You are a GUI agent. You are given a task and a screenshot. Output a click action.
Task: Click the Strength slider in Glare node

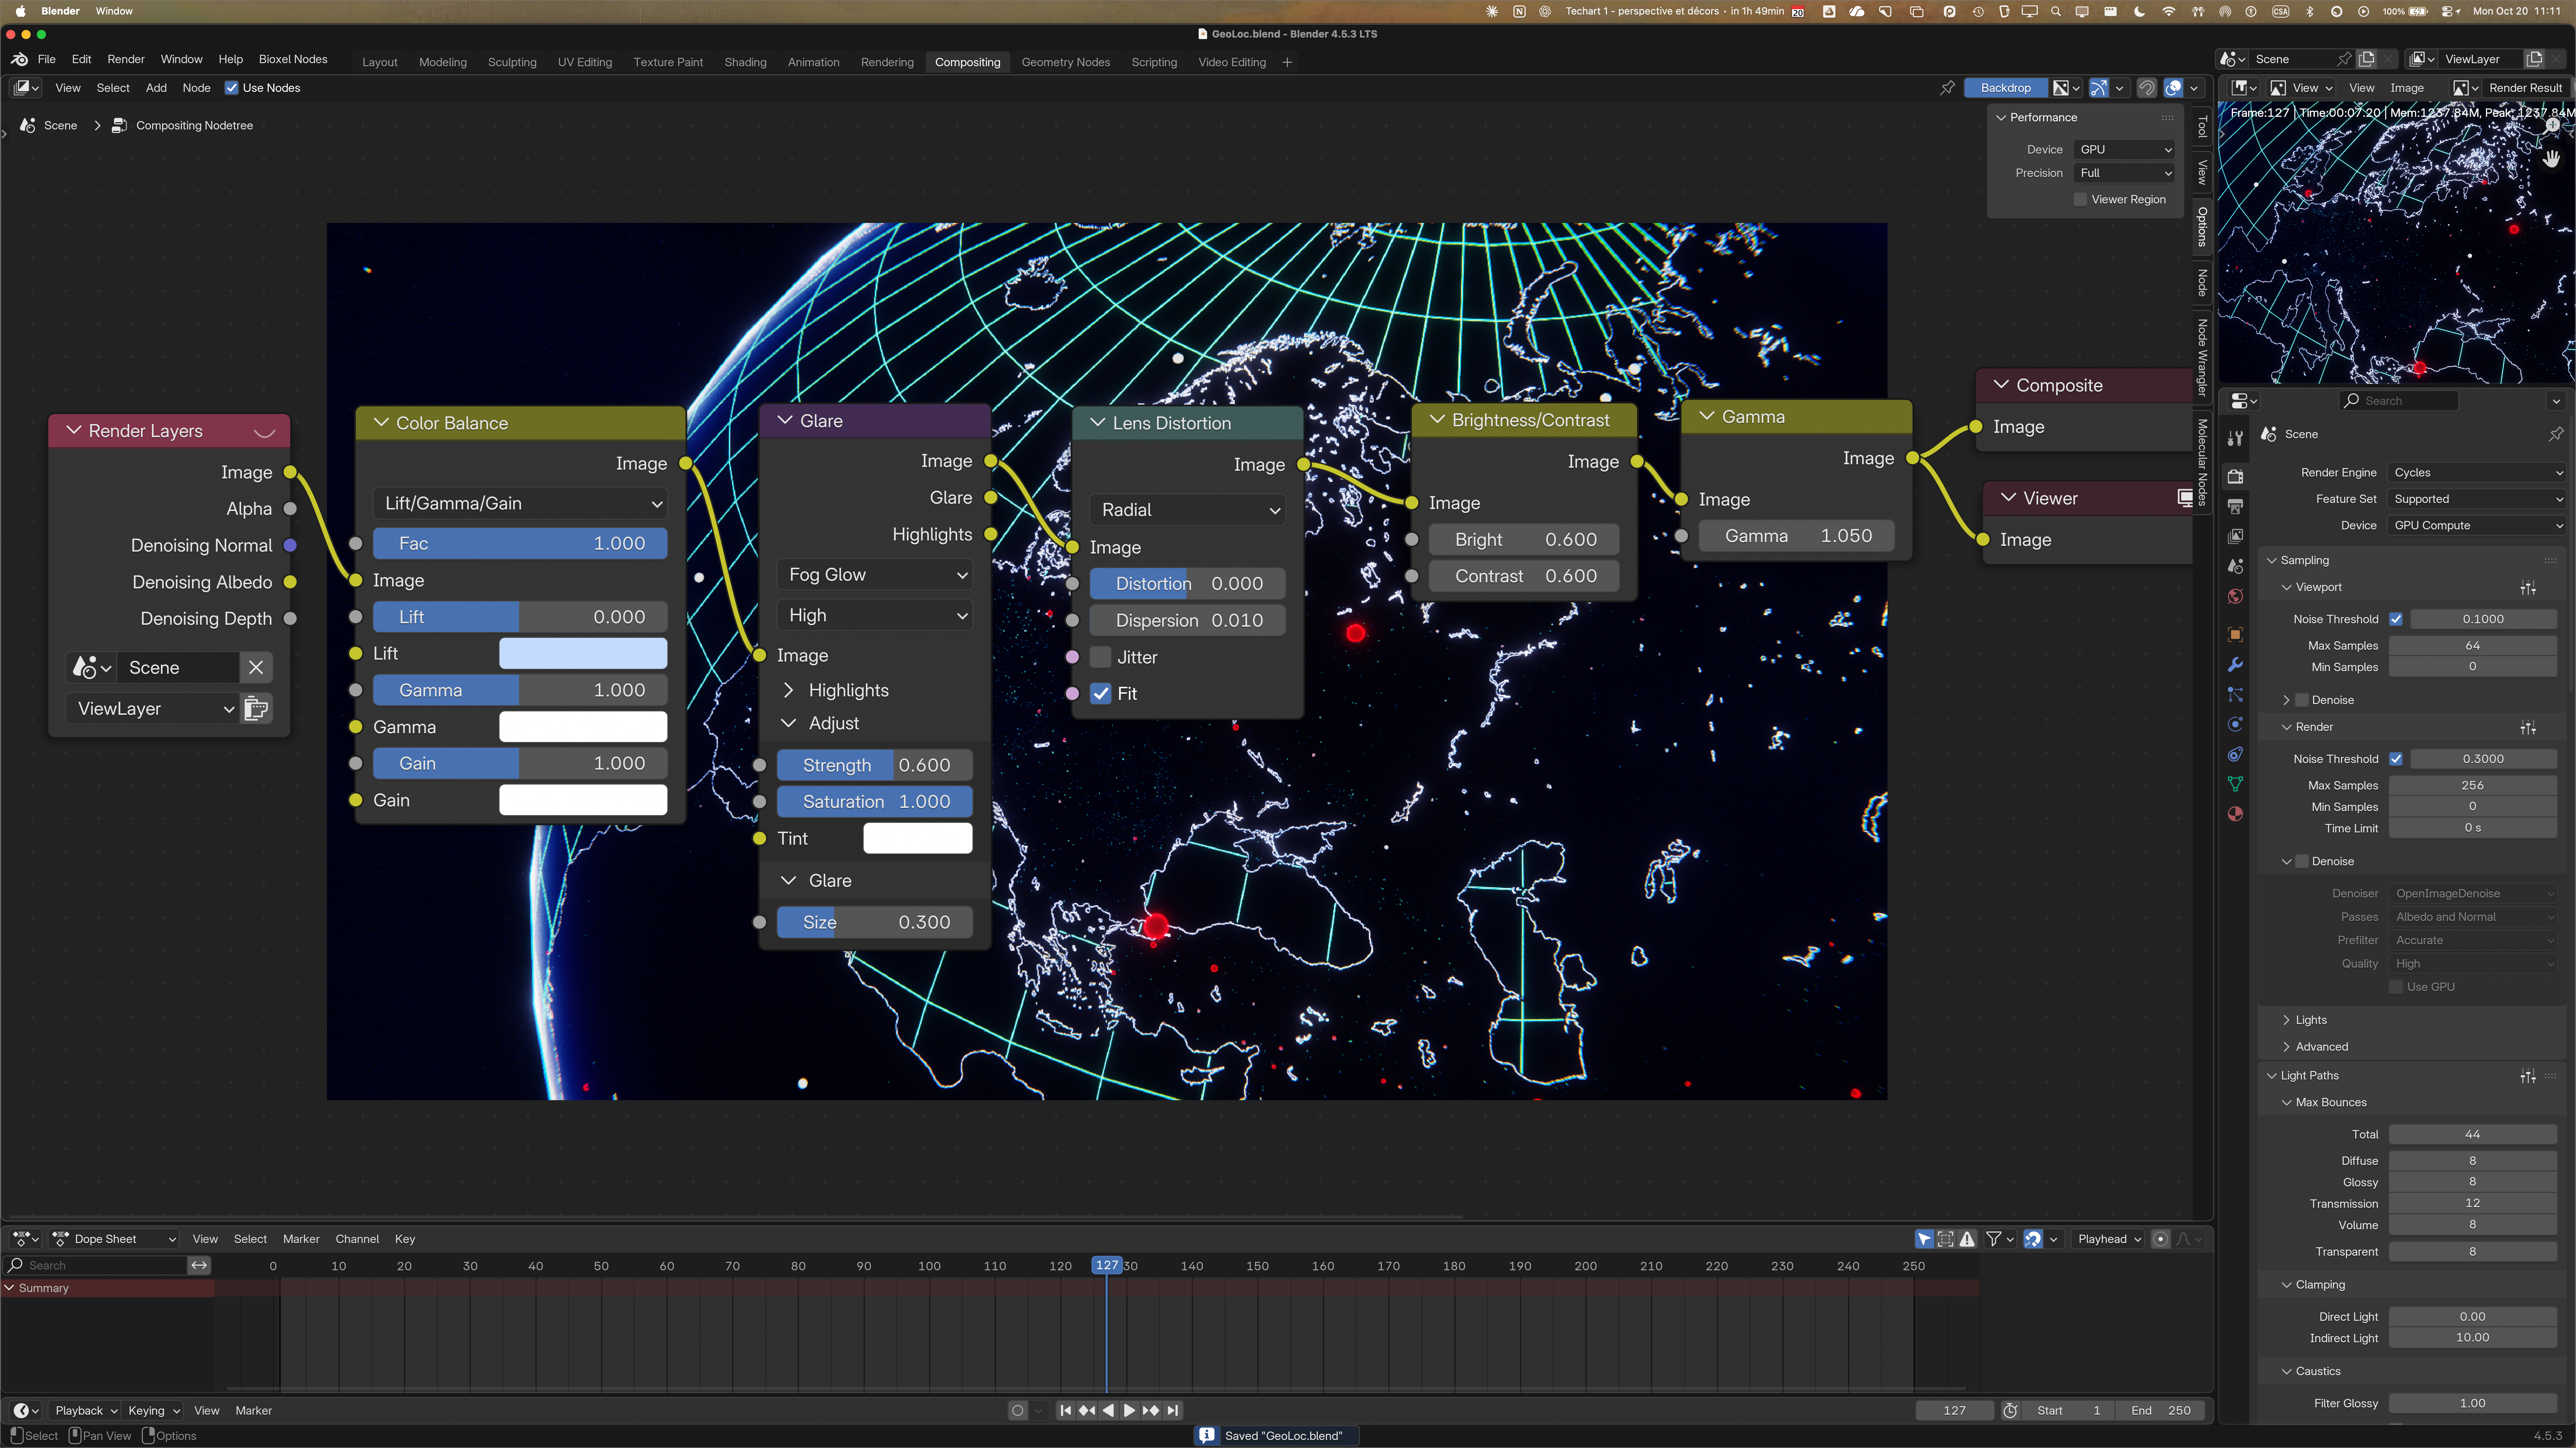[875, 765]
